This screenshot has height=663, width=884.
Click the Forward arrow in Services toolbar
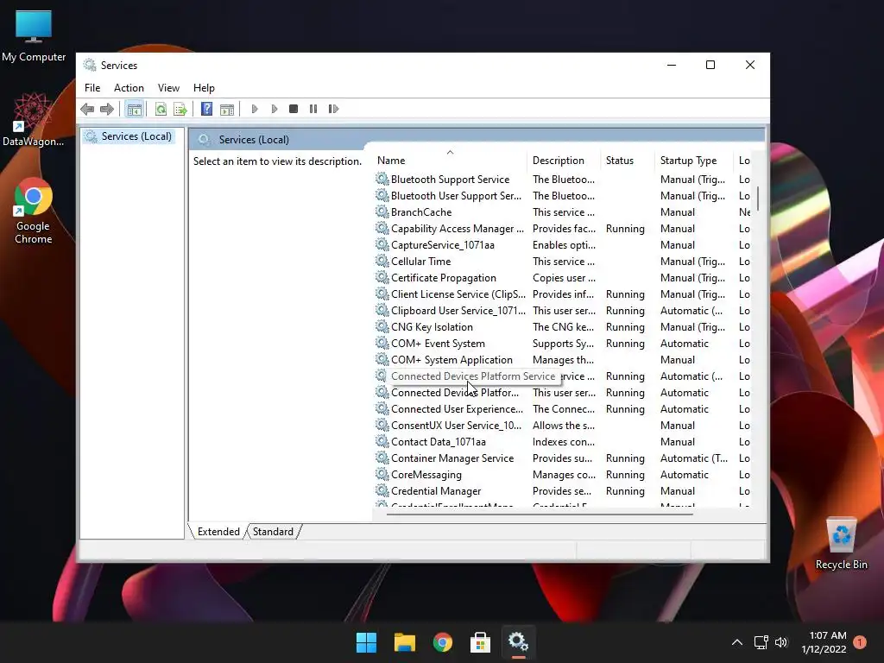(106, 109)
